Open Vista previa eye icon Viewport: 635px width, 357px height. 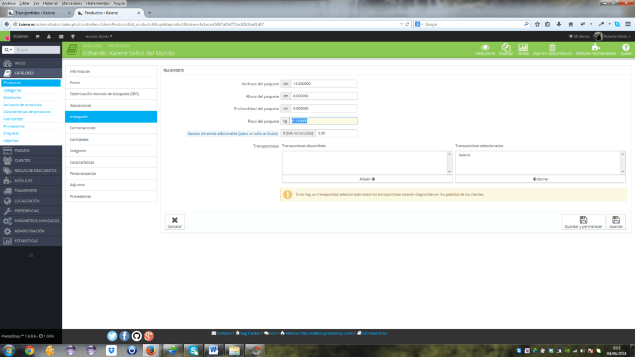485,50
